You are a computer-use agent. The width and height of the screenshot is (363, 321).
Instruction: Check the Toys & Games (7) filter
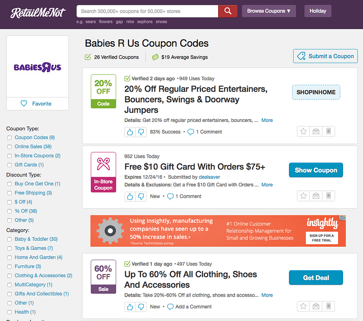pos(10,248)
